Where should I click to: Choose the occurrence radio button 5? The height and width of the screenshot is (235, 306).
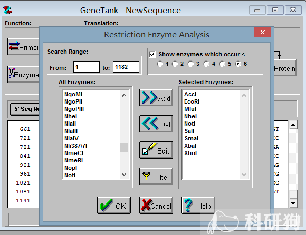(222, 64)
